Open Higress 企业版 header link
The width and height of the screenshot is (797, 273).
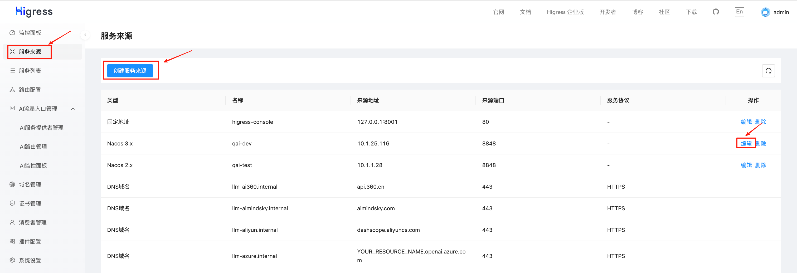coord(565,12)
